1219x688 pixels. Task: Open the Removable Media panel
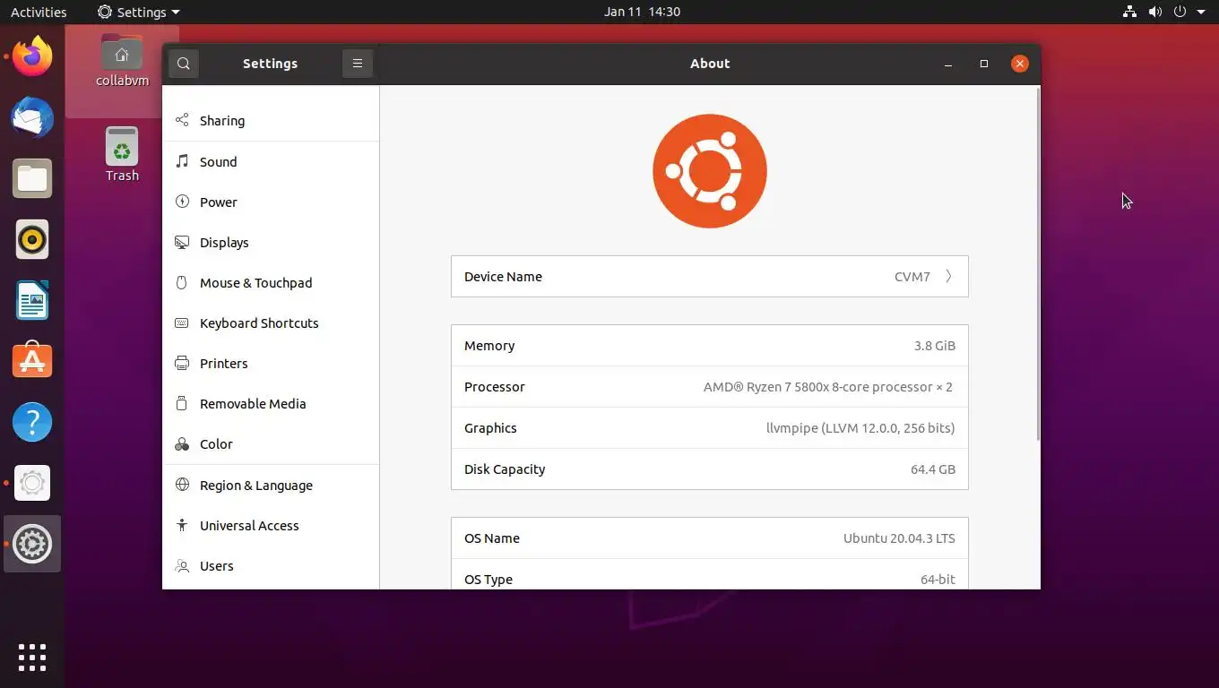tap(271, 403)
